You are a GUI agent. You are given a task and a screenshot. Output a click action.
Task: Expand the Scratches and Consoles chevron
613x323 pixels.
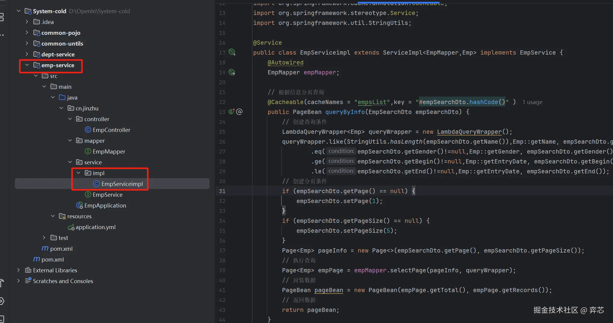click(19, 281)
